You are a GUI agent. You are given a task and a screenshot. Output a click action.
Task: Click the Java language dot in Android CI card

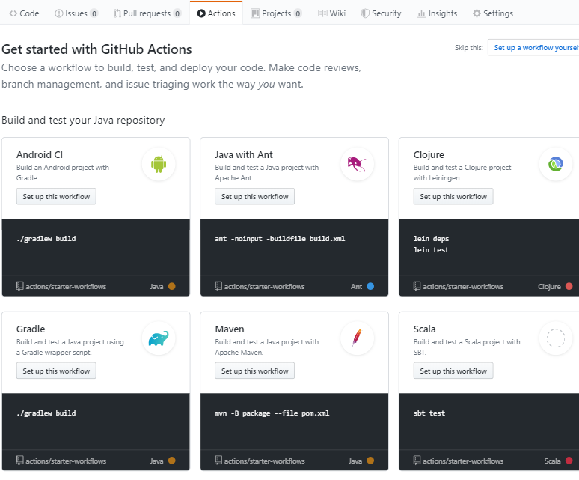(172, 286)
